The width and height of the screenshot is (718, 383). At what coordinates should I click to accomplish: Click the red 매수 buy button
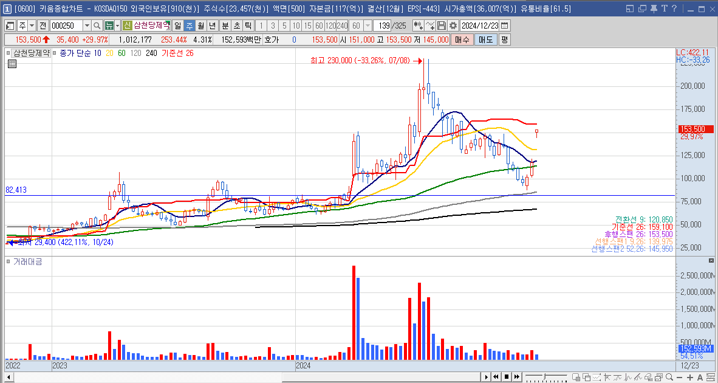462,40
